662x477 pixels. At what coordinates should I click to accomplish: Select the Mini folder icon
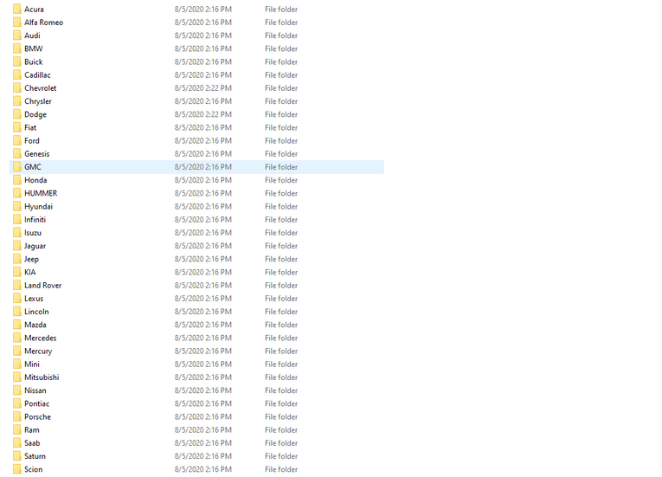[x=17, y=364]
